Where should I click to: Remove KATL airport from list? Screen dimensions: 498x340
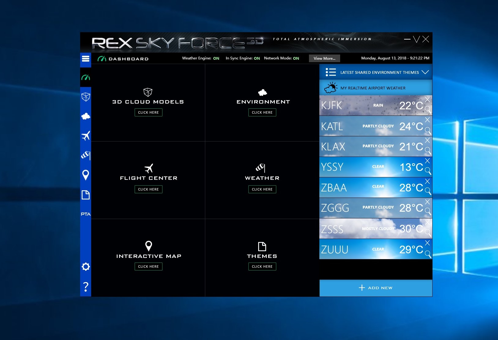(x=427, y=120)
